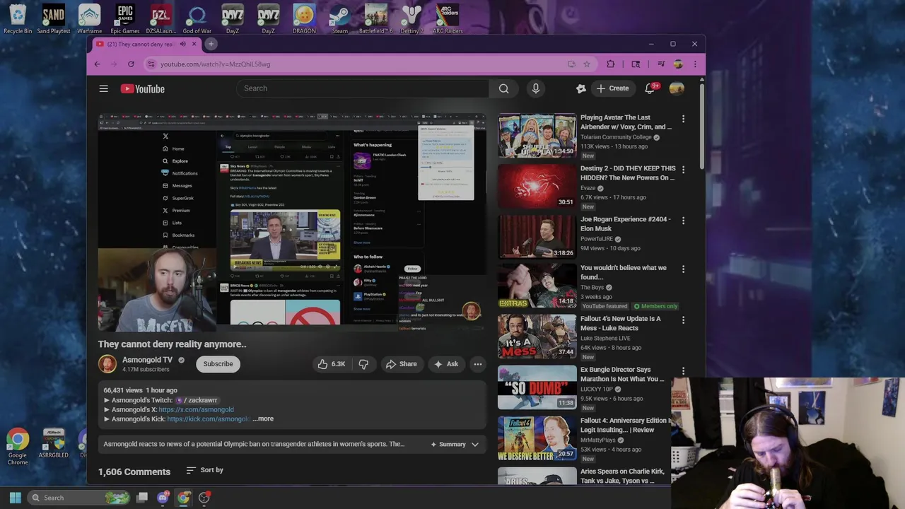Open Joe Rogan Elon Musk thumbnail
Image resolution: width=905 pixels, height=509 pixels.
[x=537, y=238]
